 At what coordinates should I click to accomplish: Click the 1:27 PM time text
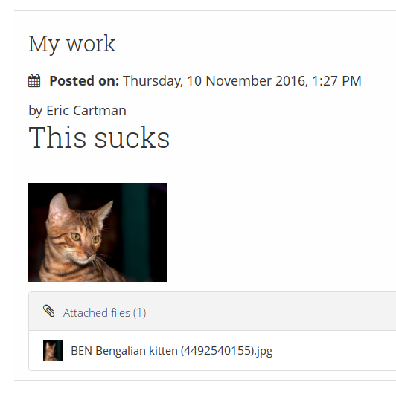(x=336, y=81)
